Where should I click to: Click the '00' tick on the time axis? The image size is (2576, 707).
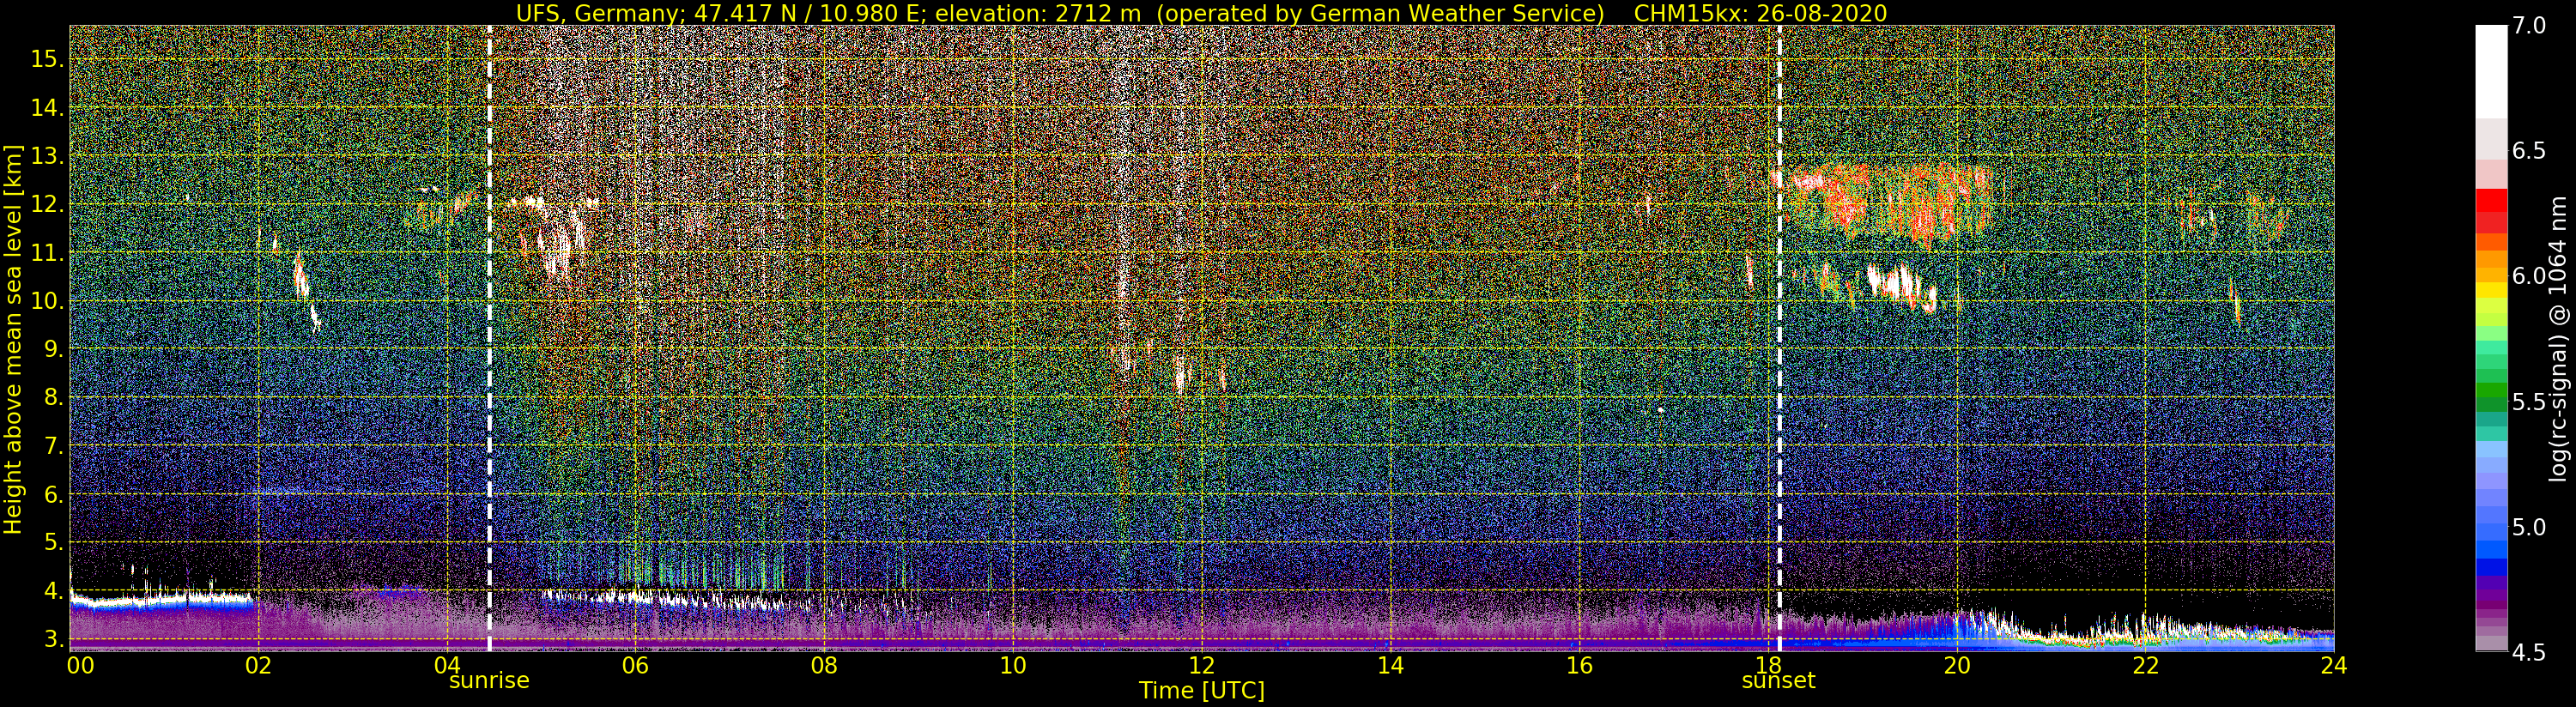pos(80,665)
